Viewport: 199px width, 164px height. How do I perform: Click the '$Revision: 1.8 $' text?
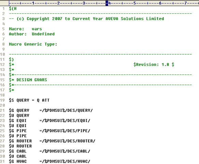154,65
